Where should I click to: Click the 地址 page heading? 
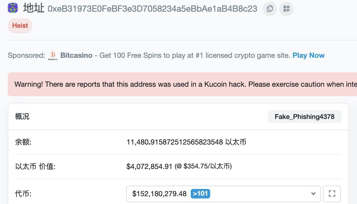[x=34, y=8]
